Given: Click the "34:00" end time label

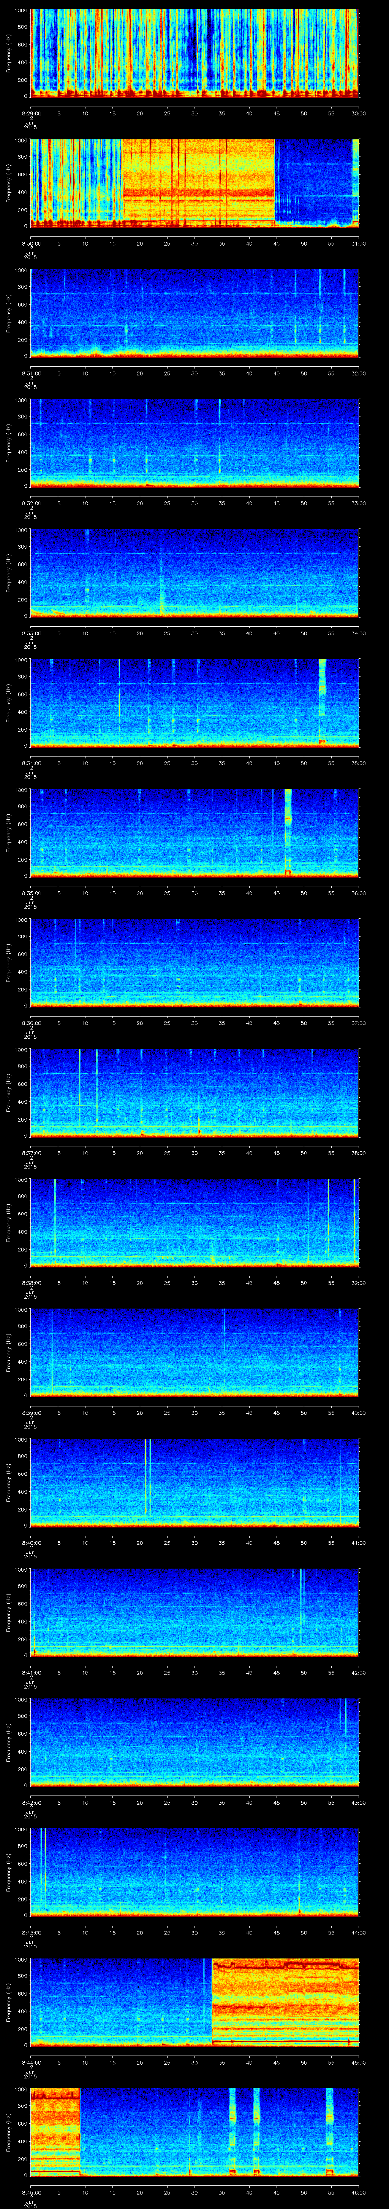Looking at the screenshot, I should tap(359, 633).
